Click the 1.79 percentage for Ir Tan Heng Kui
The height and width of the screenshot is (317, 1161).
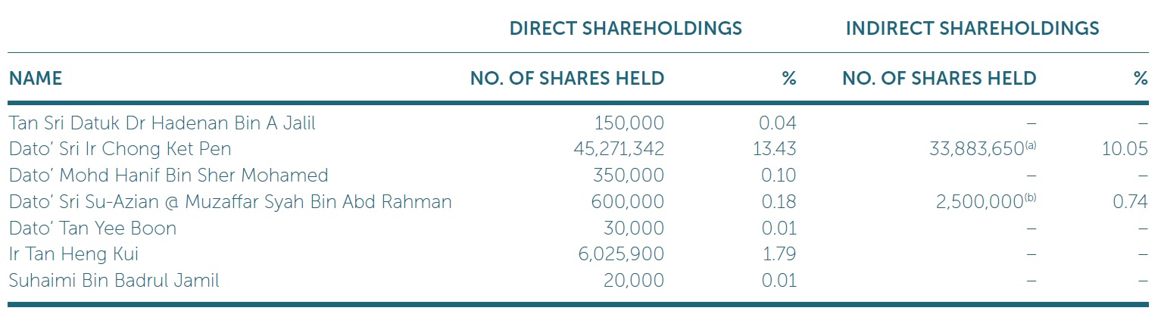(782, 254)
